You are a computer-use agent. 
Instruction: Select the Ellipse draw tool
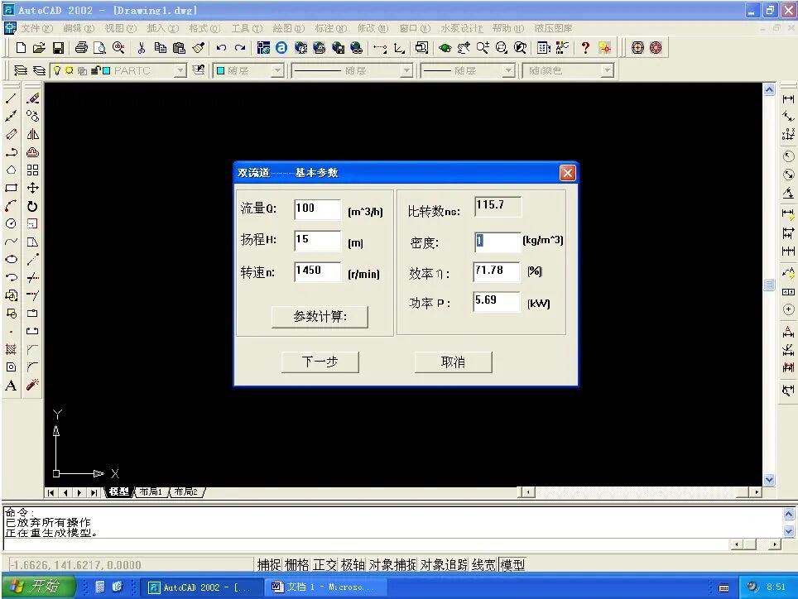(x=11, y=259)
